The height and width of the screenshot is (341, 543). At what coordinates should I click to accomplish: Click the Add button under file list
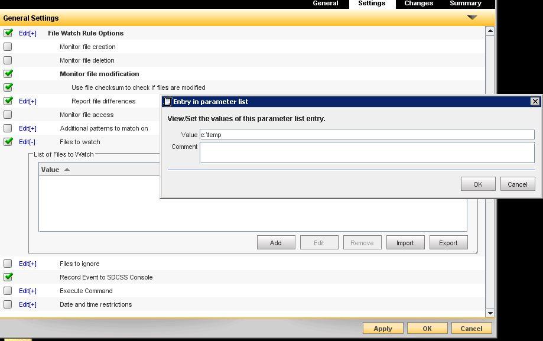(276, 243)
